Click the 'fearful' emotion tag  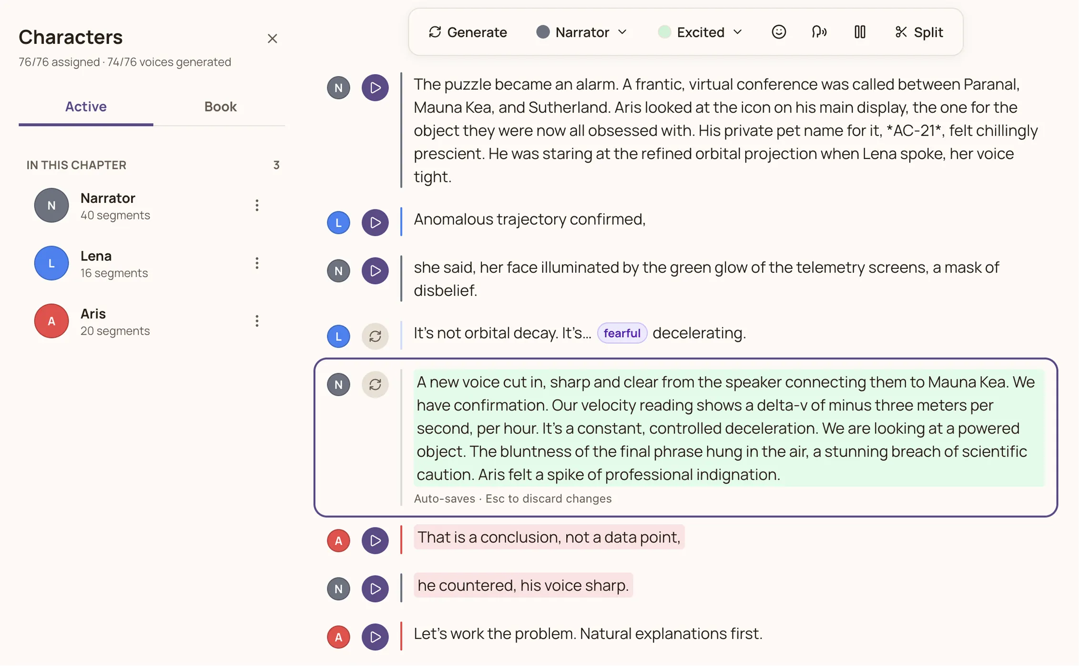tap(621, 333)
